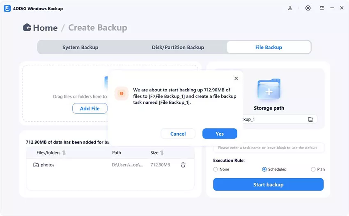349x216 pixels.
Task: Switch to System Backup tab
Action: point(80,47)
